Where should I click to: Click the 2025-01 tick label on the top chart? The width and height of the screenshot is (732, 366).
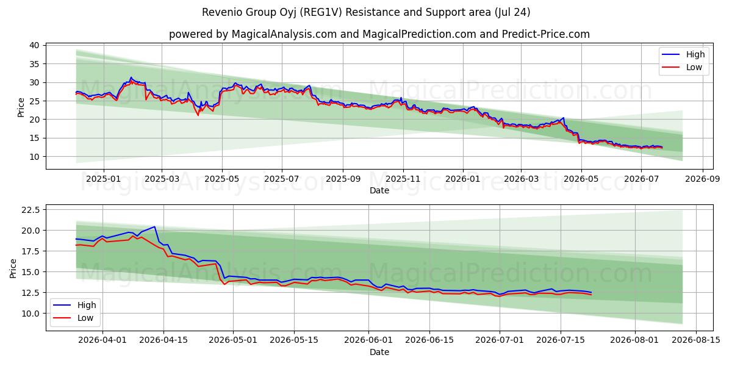103,179
